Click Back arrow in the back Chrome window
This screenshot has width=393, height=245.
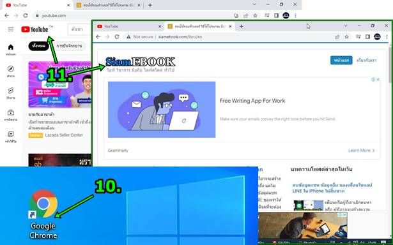click(x=7, y=15)
